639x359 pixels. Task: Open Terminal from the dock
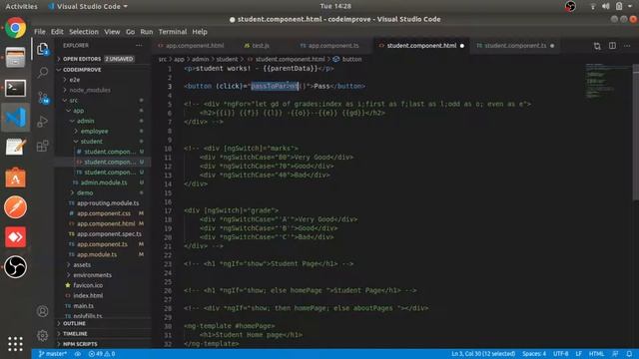(x=16, y=88)
